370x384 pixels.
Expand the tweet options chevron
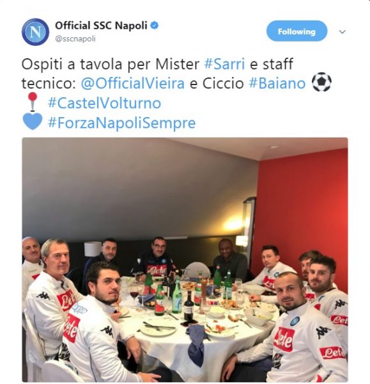pyautogui.click(x=342, y=32)
